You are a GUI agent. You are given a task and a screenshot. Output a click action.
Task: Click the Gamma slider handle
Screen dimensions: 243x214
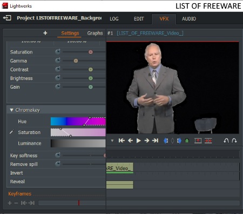click(76, 61)
